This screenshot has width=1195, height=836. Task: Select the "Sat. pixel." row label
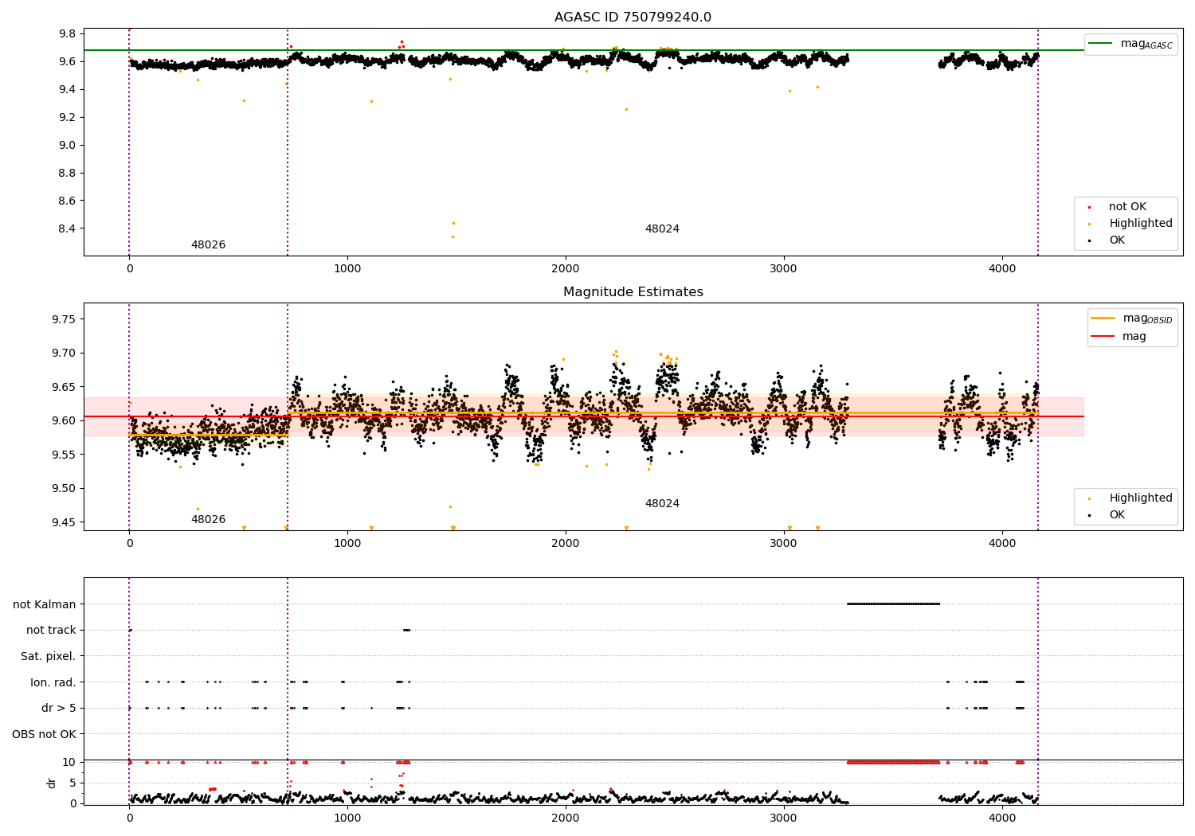(49, 657)
